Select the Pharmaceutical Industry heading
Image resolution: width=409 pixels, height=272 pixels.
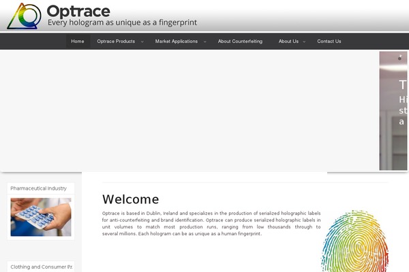[x=39, y=188]
